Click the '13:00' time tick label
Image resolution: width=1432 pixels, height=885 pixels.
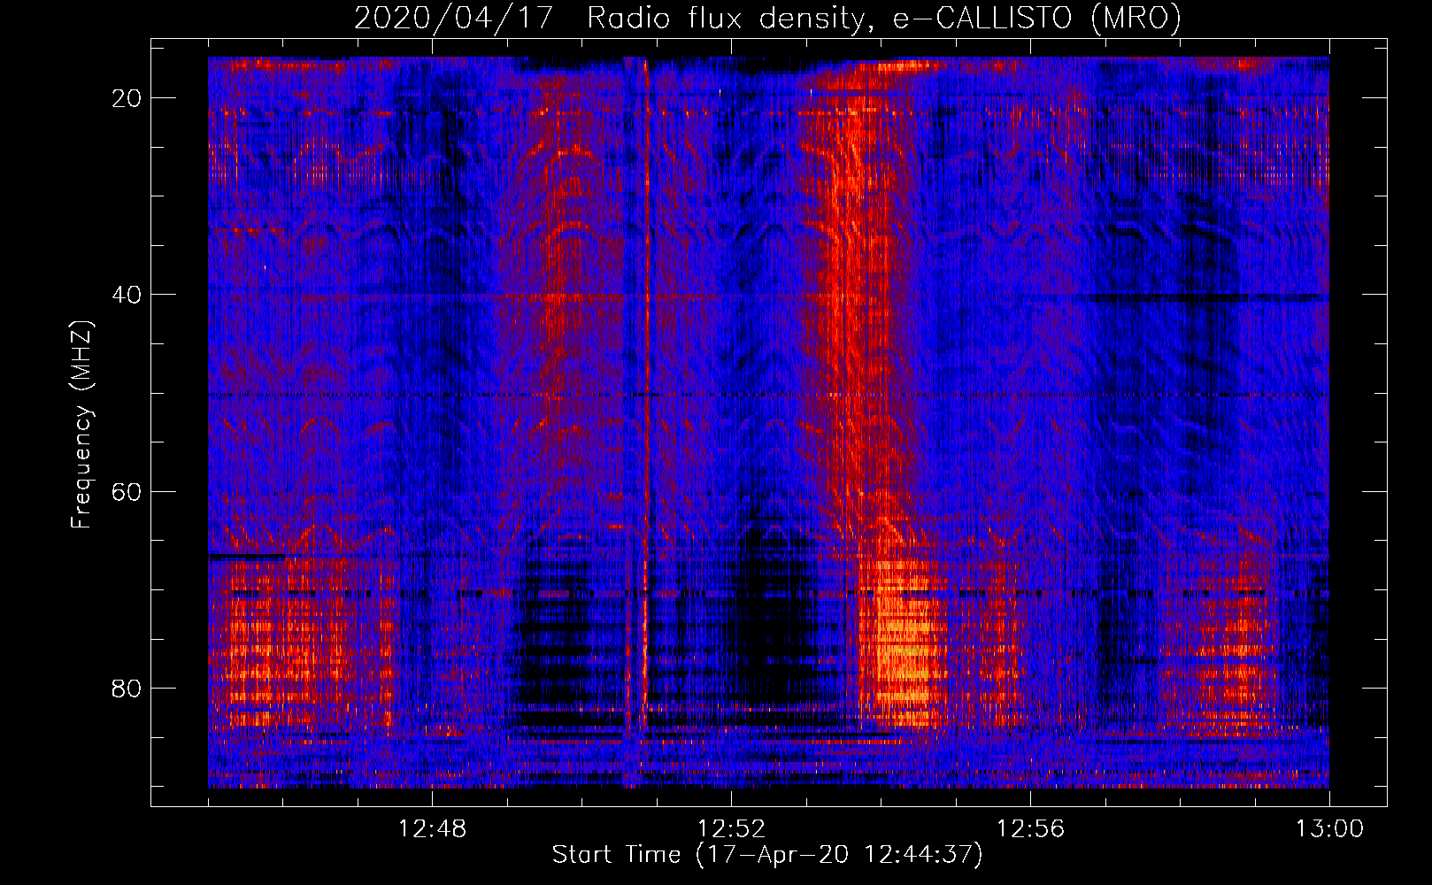1329,829
